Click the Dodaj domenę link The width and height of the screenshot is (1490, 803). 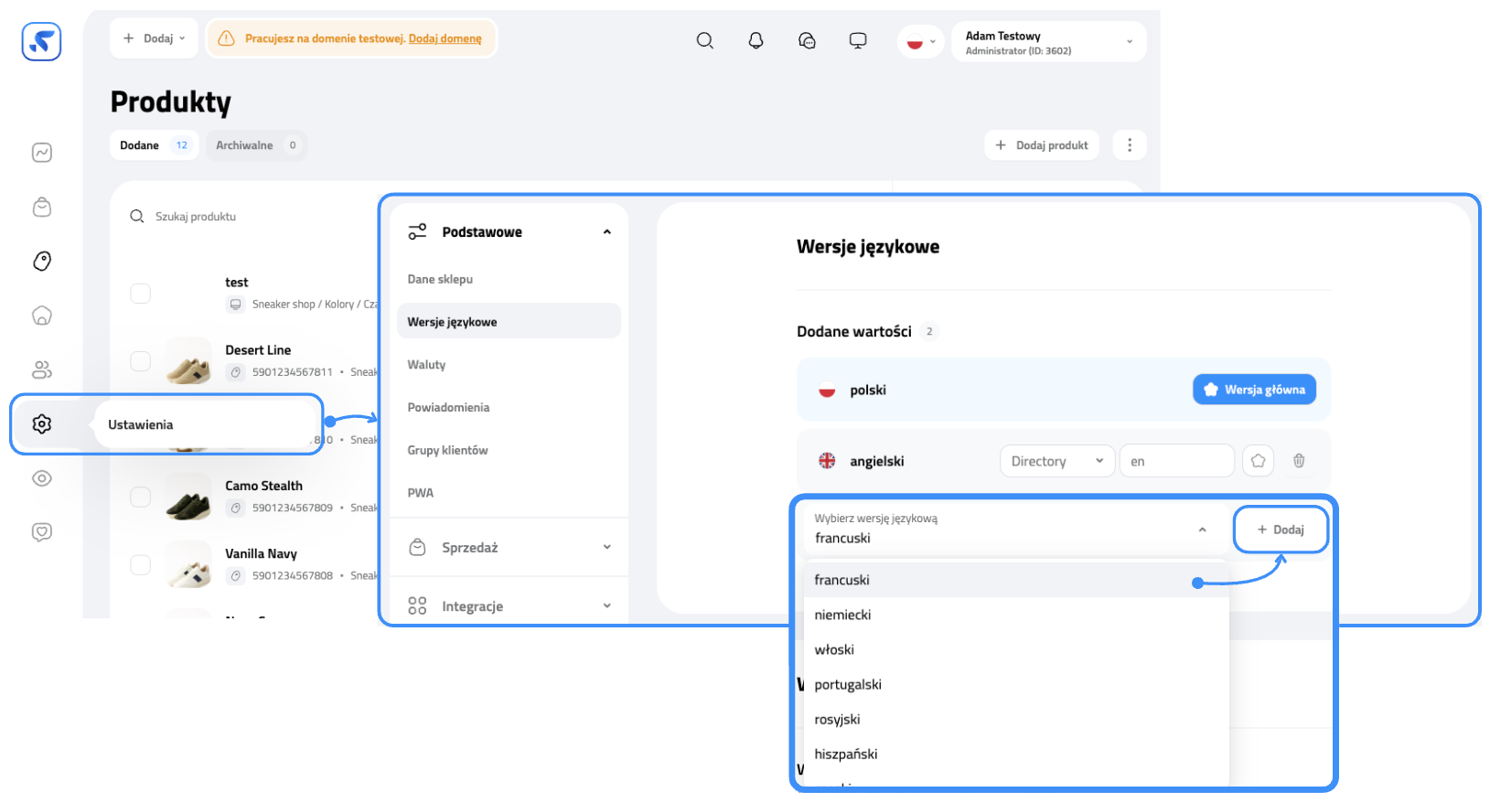445,38
